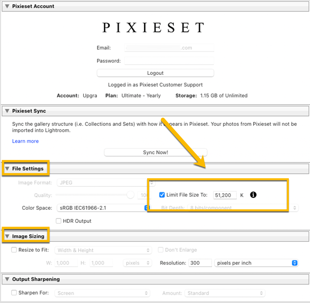
Task: Click the info icon beside file size limit
Action: click(253, 195)
